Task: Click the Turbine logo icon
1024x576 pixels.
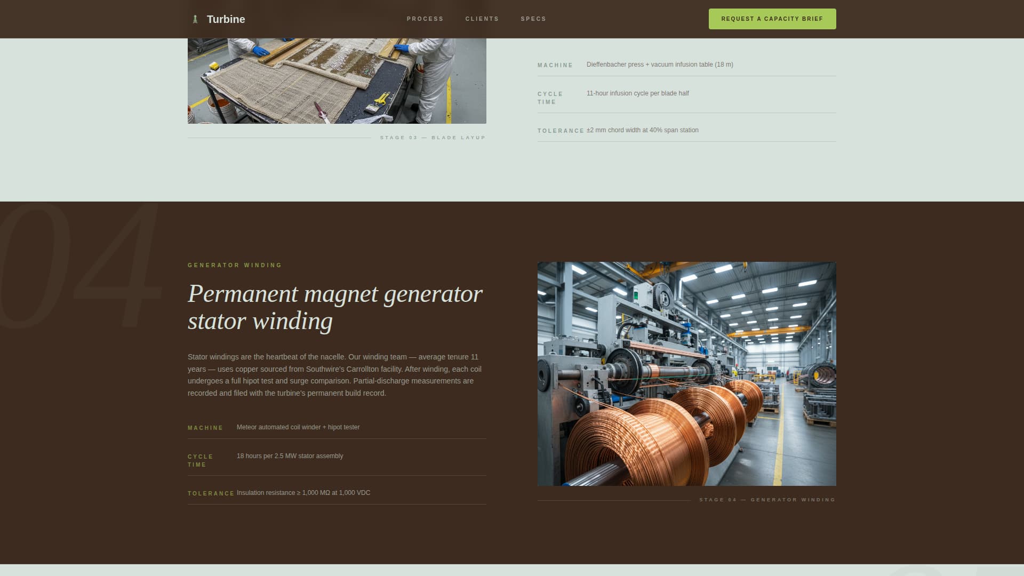Action: 195,19
